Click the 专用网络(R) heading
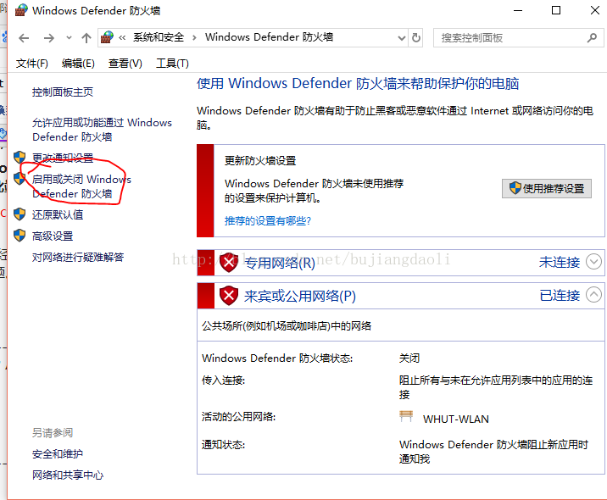 [x=280, y=264]
